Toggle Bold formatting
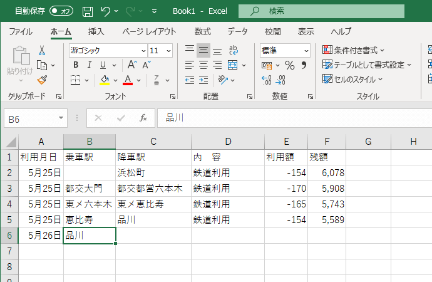The image size is (432, 282). coord(76,65)
